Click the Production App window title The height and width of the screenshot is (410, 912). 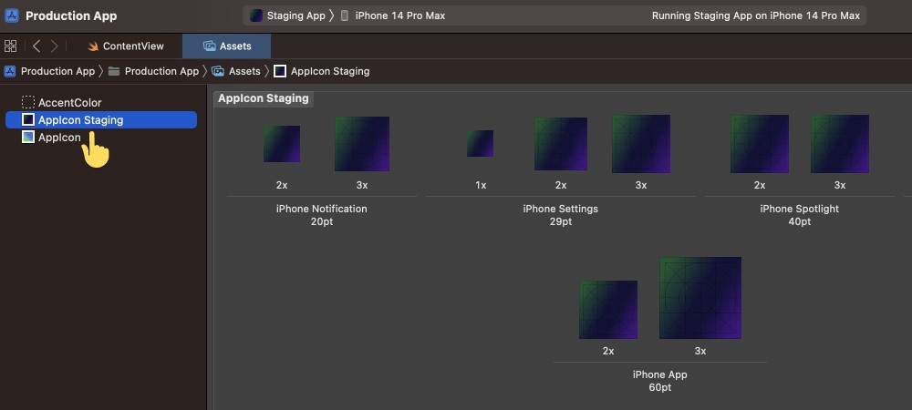point(71,15)
